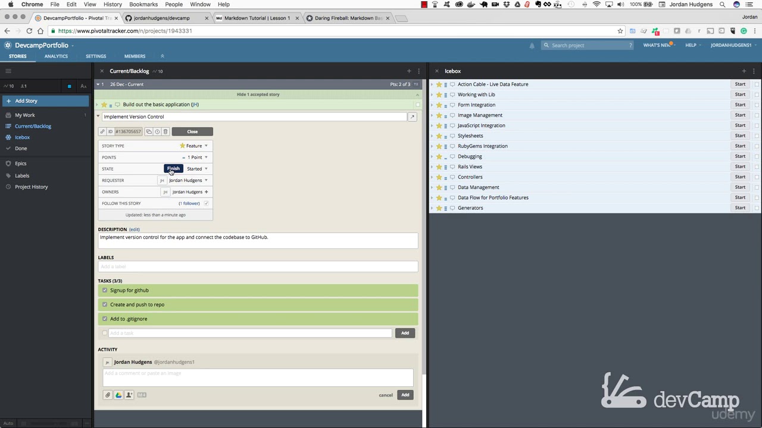The image size is (762, 428).
Task: Open Markdown help icon below comment box
Action: 142,395
